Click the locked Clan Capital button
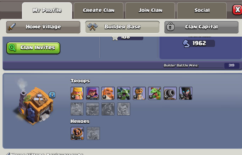 [x=202, y=27]
